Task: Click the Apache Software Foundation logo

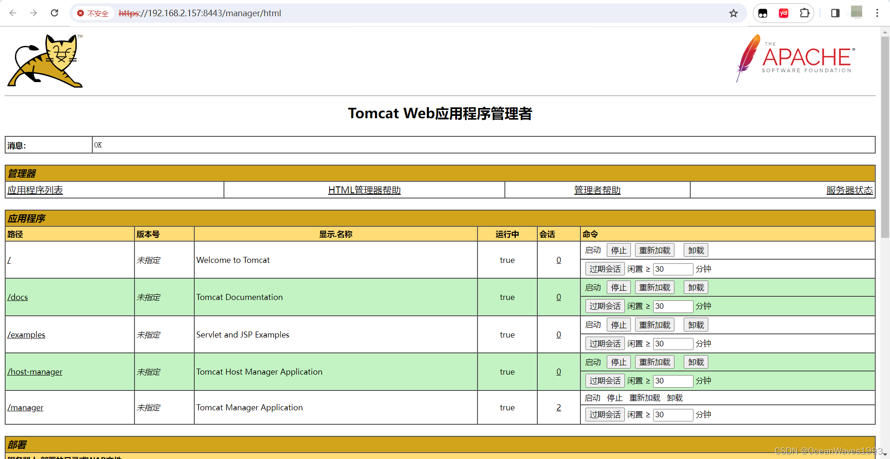Action: coord(796,58)
